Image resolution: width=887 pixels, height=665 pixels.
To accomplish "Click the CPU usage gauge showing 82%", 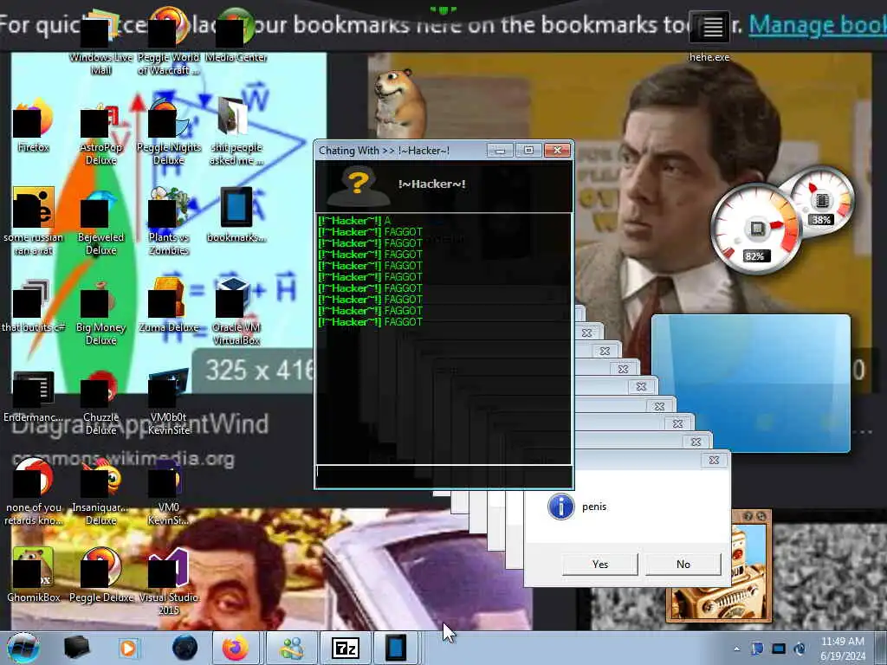I will click(755, 229).
